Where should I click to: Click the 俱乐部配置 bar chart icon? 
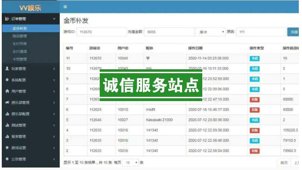pyautogui.click(x=7, y=114)
